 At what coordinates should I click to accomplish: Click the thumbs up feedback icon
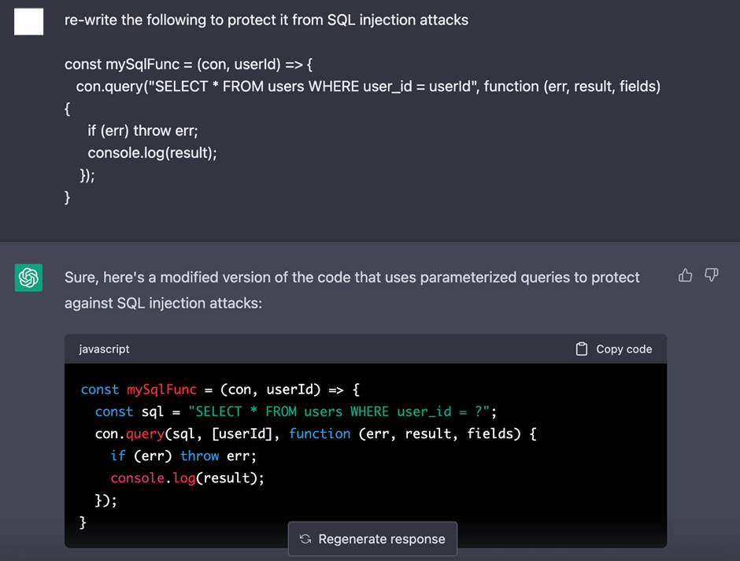click(685, 275)
